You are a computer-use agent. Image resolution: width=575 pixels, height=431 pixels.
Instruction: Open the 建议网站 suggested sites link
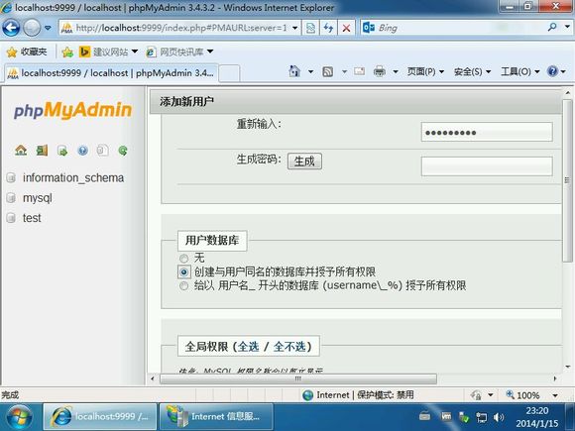[x=108, y=53]
